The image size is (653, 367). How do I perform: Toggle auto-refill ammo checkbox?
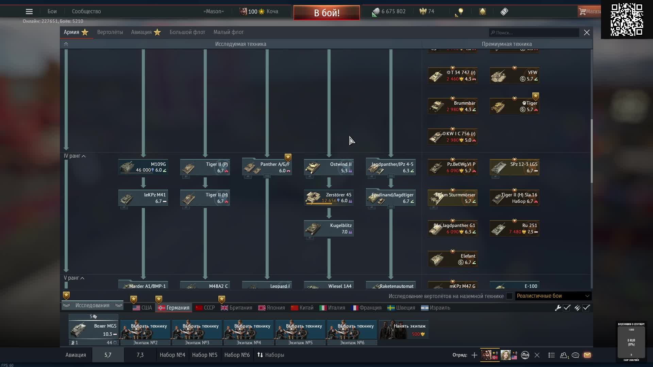tap(586, 308)
